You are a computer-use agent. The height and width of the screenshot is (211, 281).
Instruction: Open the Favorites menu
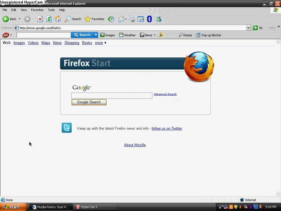pos(37,10)
